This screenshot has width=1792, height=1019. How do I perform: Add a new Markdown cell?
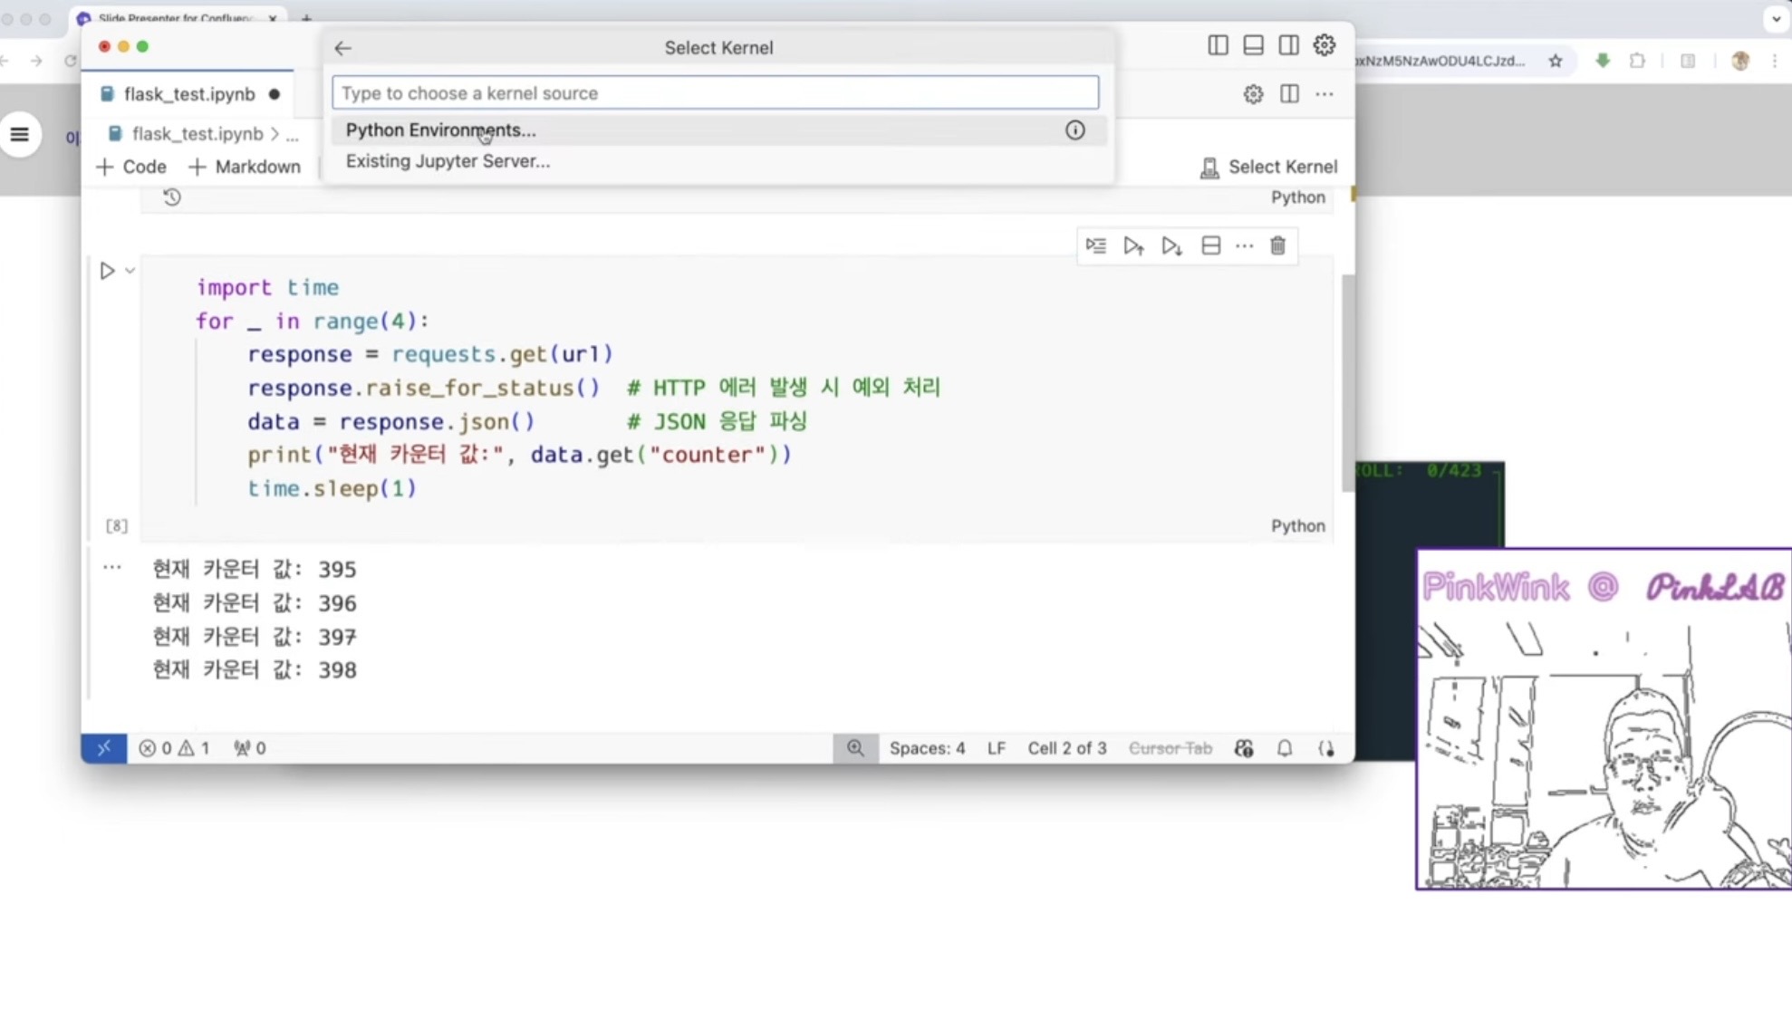(x=246, y=167)
